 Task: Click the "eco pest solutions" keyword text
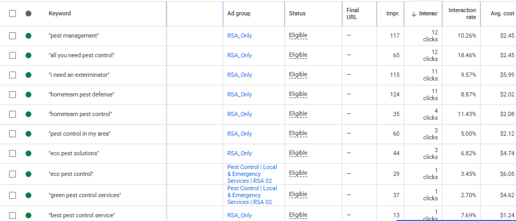[x=74, y=154]
